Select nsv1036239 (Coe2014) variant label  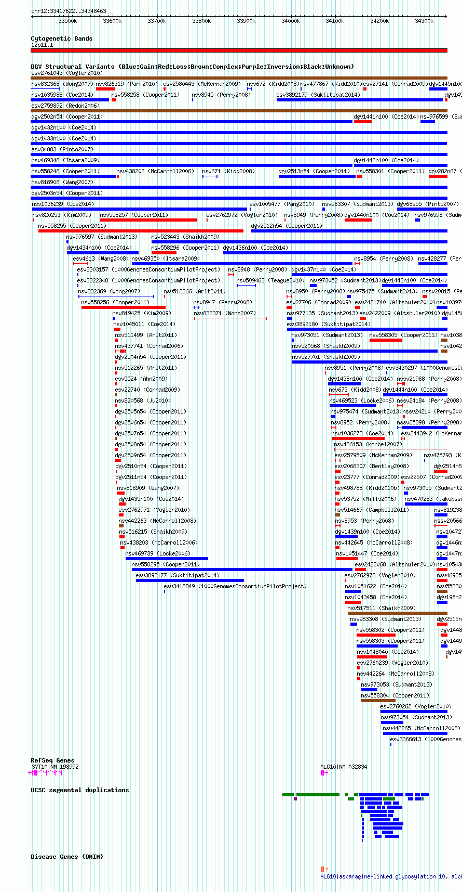[63, 204]
